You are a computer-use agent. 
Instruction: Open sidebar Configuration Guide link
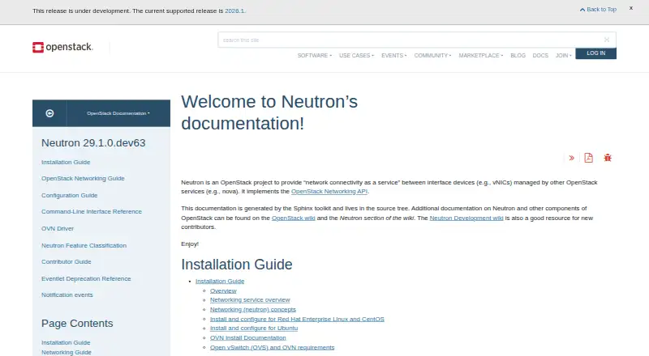pos(70,195)
